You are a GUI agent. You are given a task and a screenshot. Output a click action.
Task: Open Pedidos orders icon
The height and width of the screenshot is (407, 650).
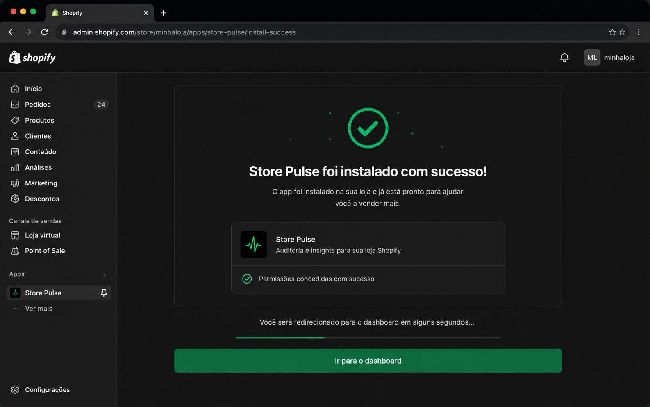[15, 105]
